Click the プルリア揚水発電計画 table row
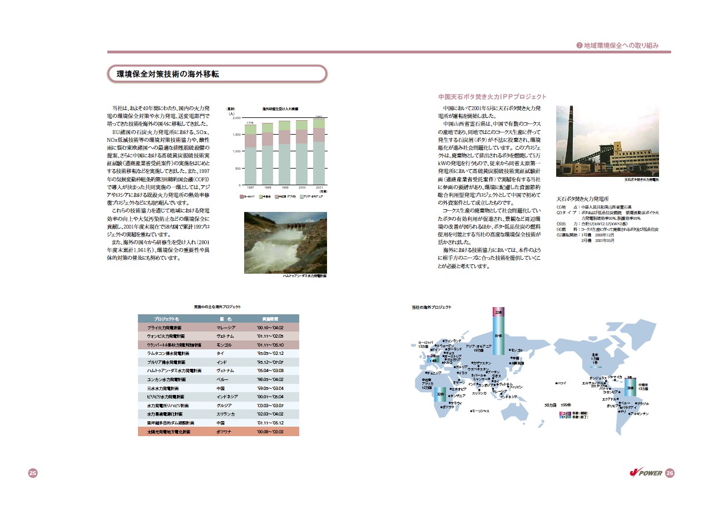This screenshot has height=509, width=703. (x=219, y=362)
